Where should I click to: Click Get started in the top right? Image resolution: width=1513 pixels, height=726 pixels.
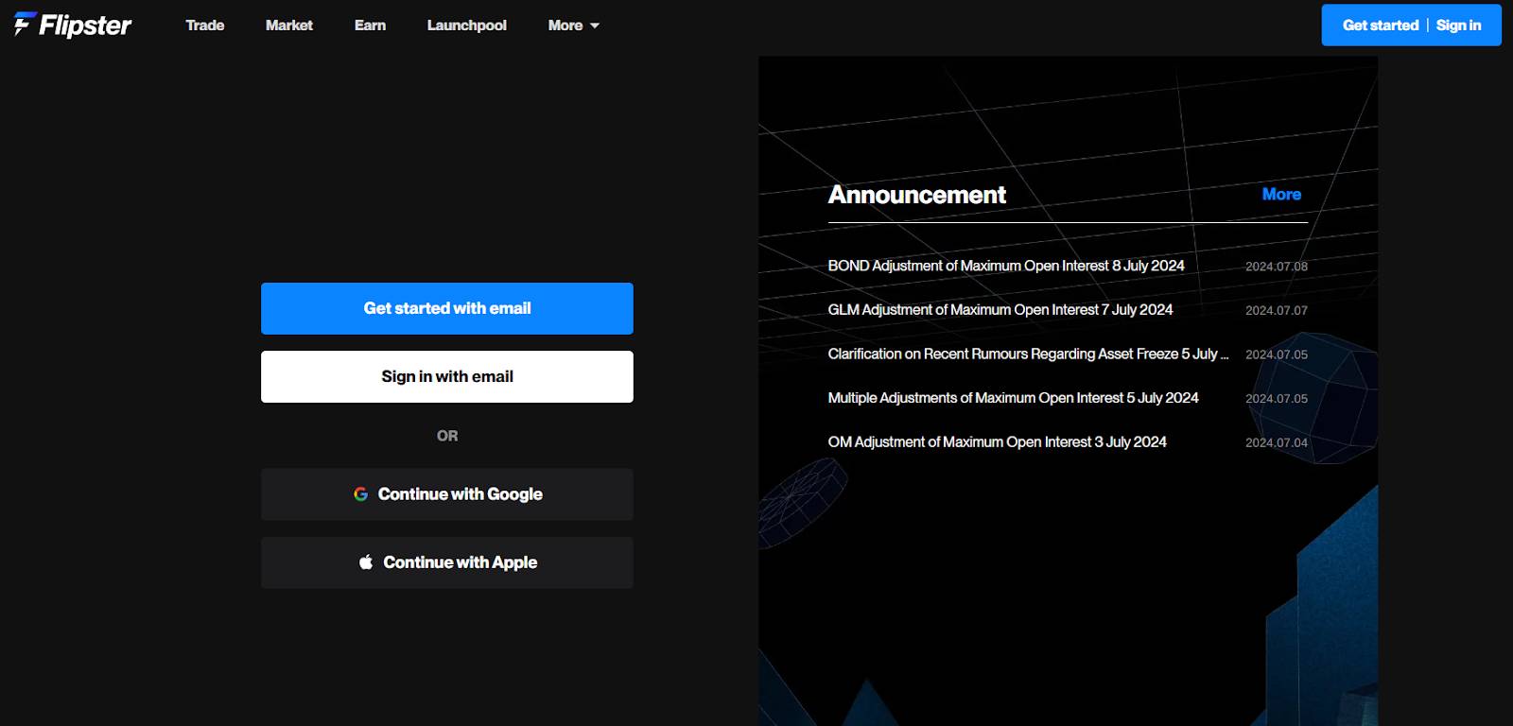pyautogui.click(x=1381, y=26)
